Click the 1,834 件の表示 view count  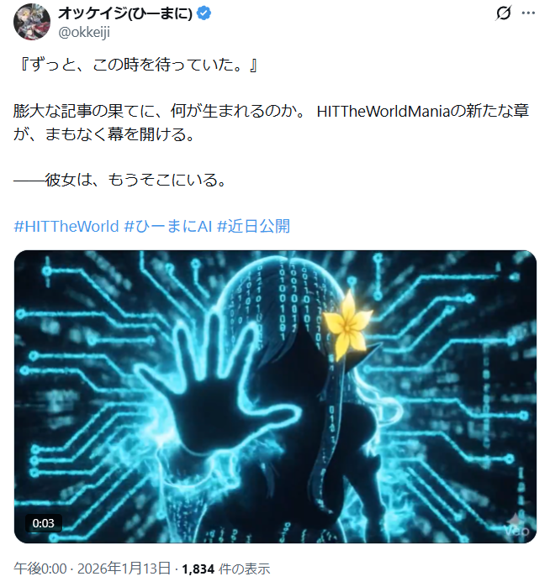click(226, 569)
